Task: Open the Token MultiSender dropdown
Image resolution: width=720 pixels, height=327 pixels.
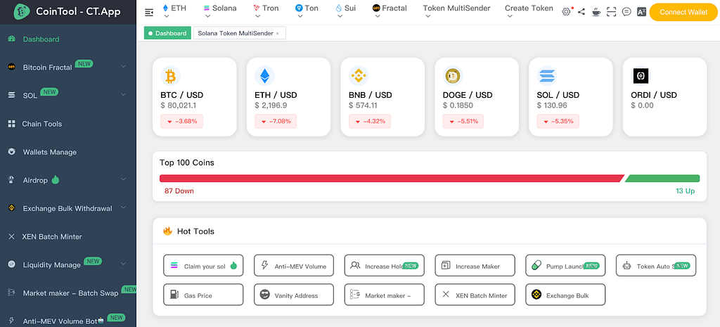Action: [x=456, y=11]
